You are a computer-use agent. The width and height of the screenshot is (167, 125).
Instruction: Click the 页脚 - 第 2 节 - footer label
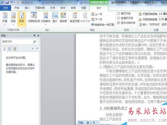(x=88, y=123)
